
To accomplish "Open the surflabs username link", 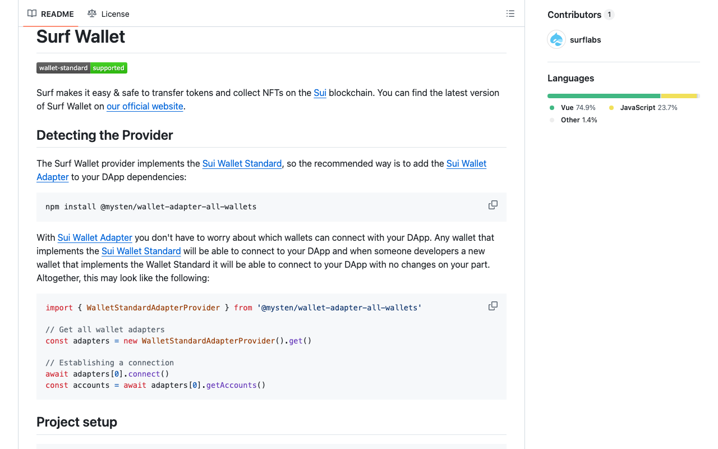I will [x=585, y=40].
